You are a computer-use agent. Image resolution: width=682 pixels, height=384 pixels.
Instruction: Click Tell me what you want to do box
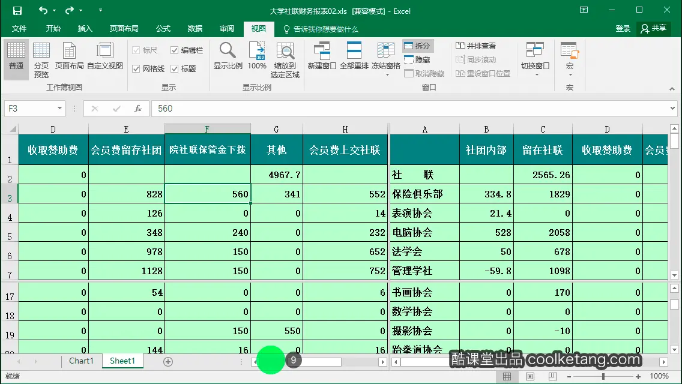point(321,29)
